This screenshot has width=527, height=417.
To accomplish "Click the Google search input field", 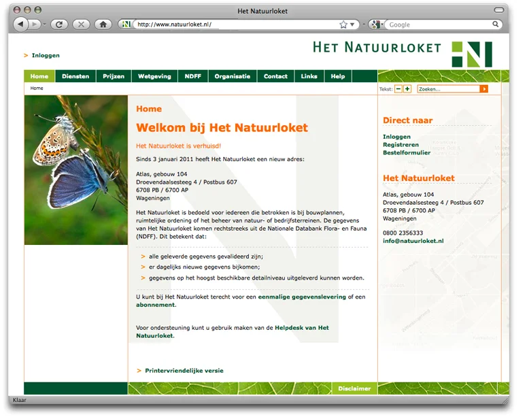I will [x=440, y=24].
